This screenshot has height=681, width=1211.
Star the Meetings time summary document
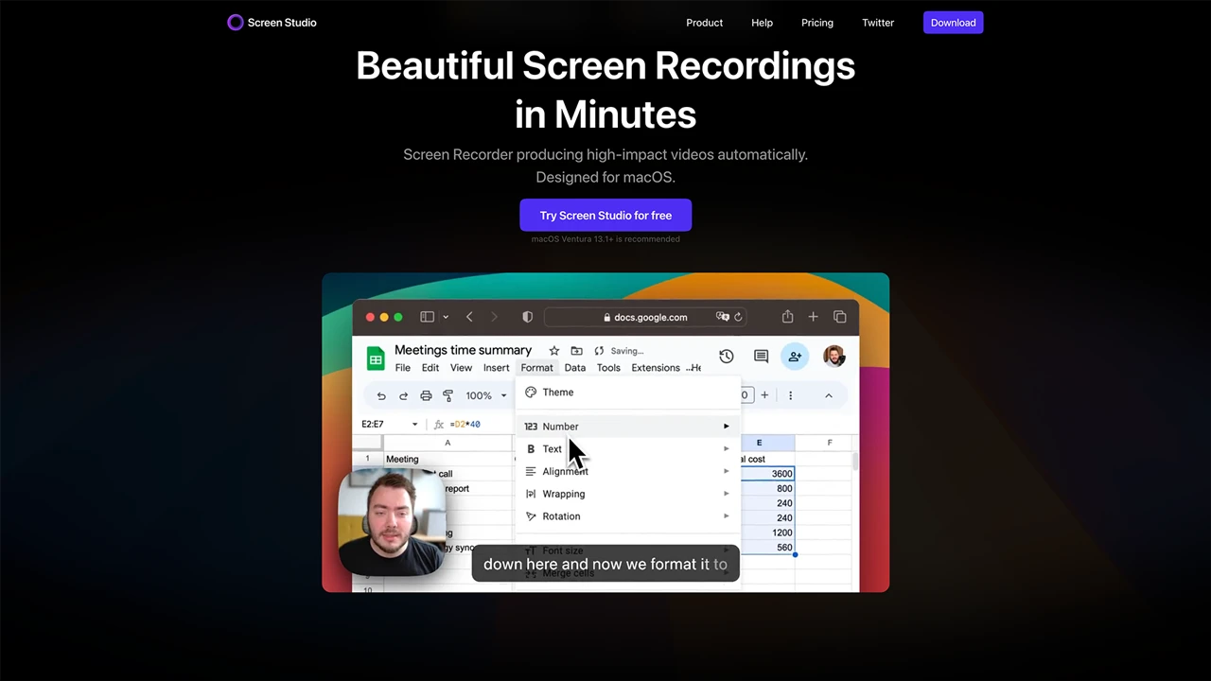[554, 351]
